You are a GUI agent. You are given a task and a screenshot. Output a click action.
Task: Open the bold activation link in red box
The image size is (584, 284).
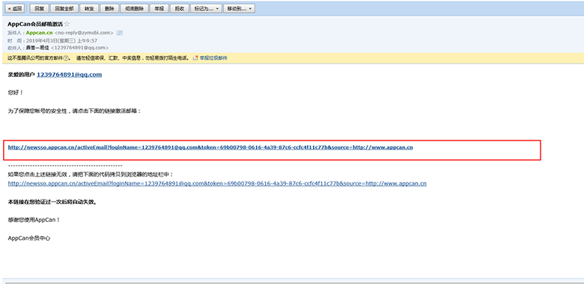(210, 147)
